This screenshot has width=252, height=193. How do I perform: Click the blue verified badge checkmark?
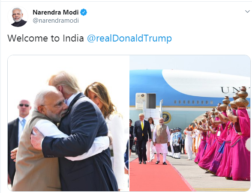click(84, 12)
